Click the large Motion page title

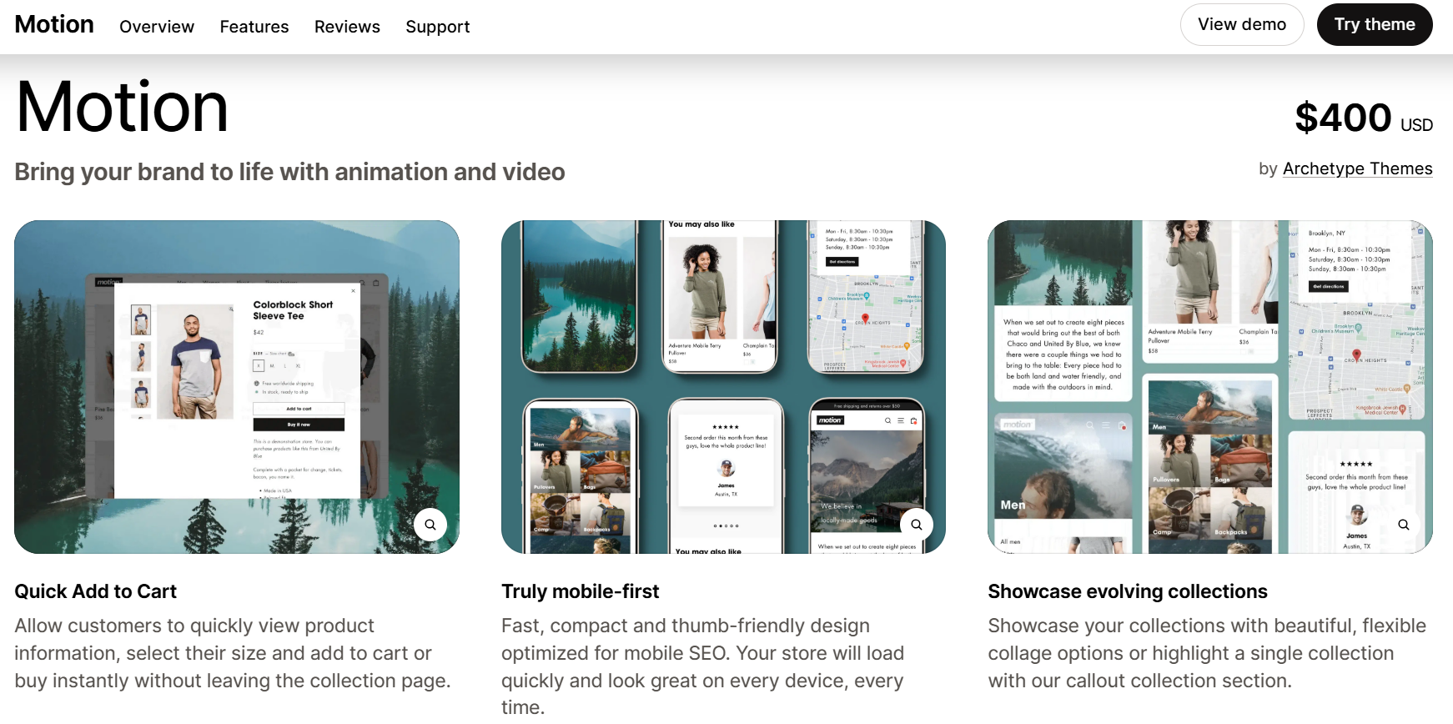[122, 107]
